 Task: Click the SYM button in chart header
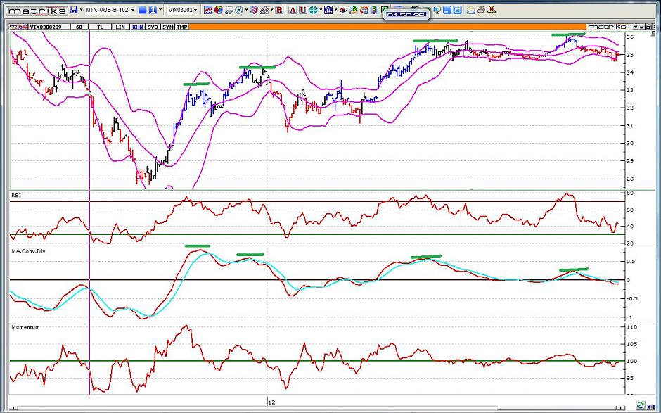click(x=167, y=27)
